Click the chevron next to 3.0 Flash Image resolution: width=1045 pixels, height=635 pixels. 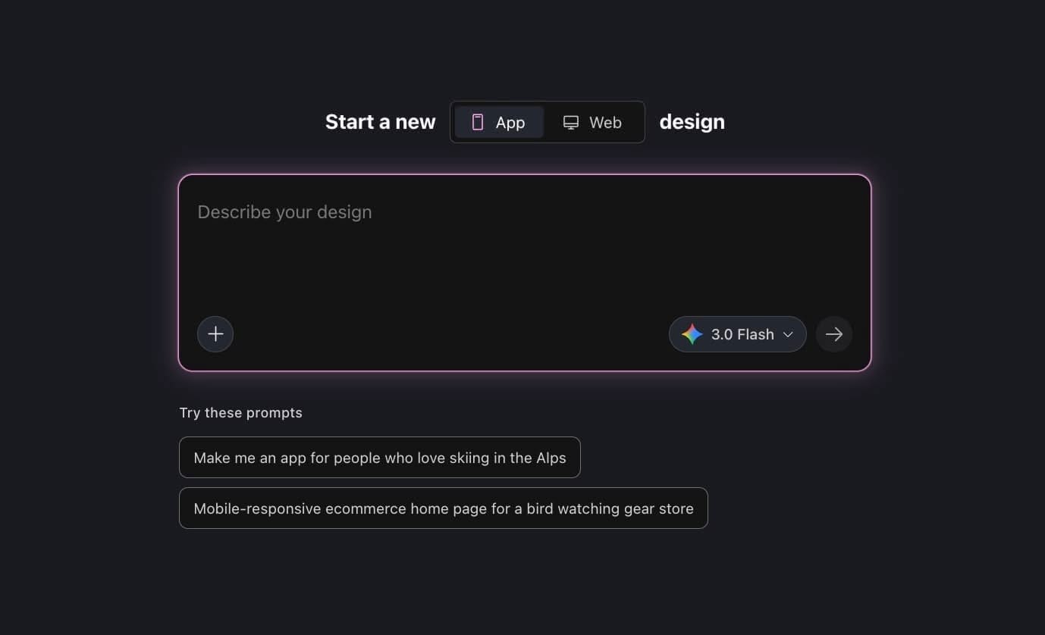click(x=788, y=334)
